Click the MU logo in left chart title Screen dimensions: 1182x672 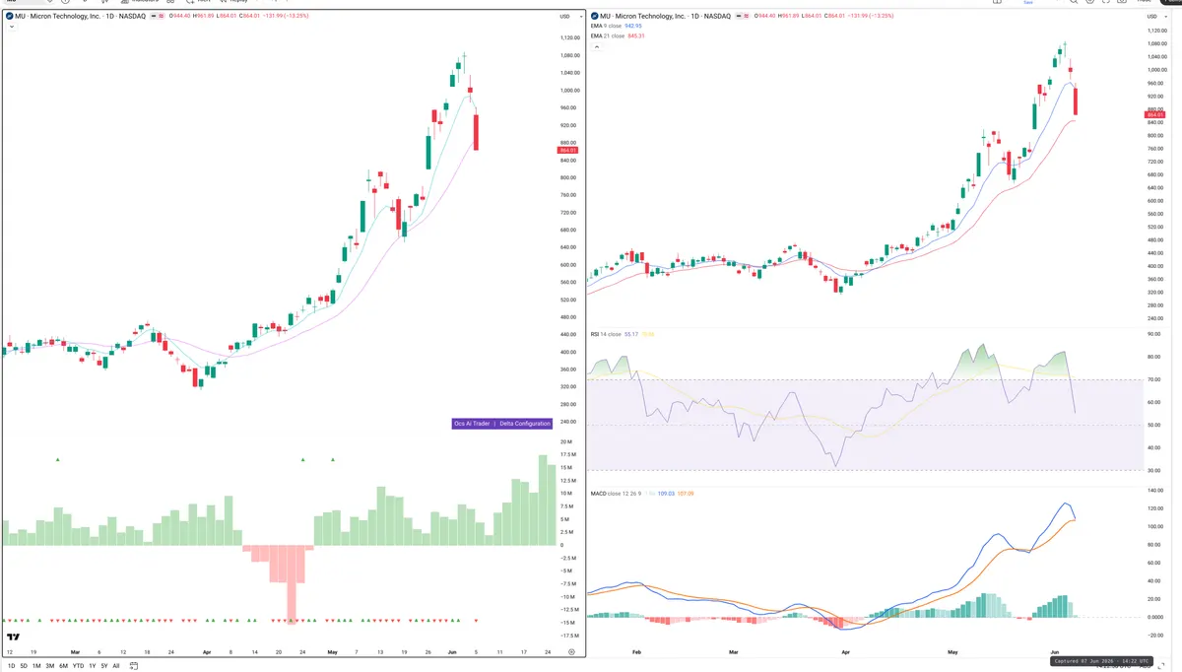coord(9,16)
